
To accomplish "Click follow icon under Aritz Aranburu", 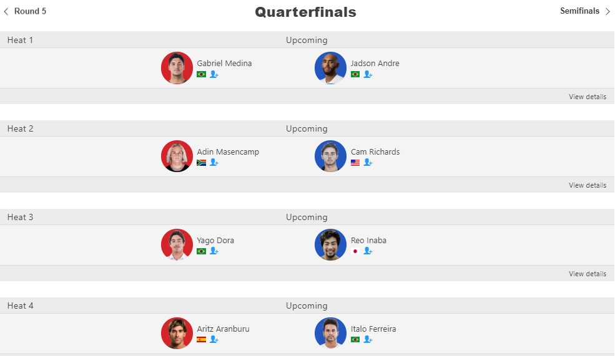I will (214, 340).
